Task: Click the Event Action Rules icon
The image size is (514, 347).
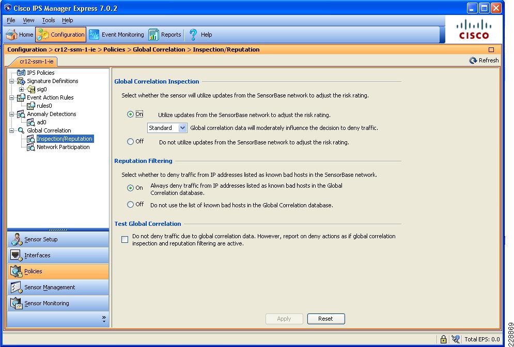Action: pos(21,97)
